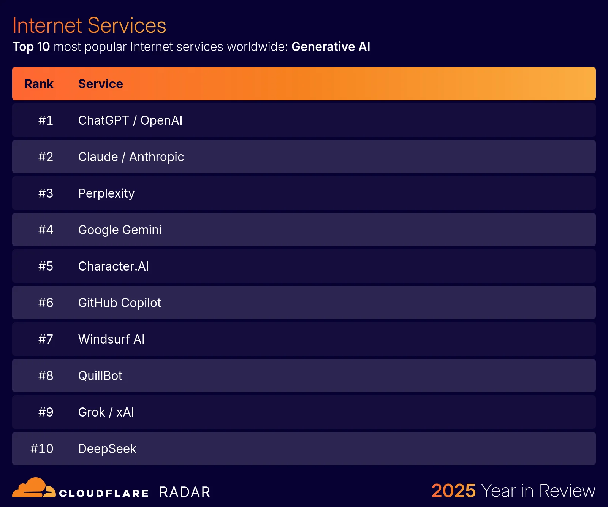
Task: Click the #1 rank label
Action: coord(45,120)
